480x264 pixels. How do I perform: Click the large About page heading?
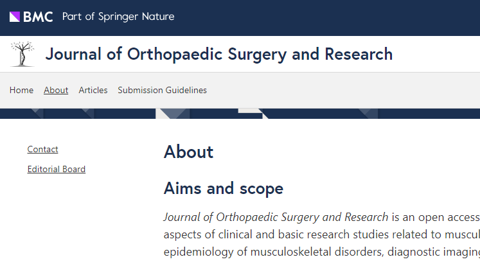click(x=188, y=152)
